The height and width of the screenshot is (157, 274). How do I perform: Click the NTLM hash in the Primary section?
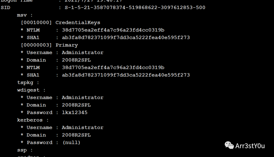coord(113,67)
